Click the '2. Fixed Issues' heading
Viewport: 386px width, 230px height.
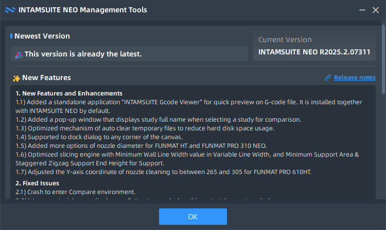(37, 183)
